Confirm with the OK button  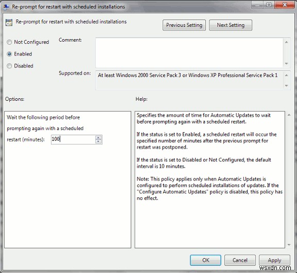tap(205, 260)
